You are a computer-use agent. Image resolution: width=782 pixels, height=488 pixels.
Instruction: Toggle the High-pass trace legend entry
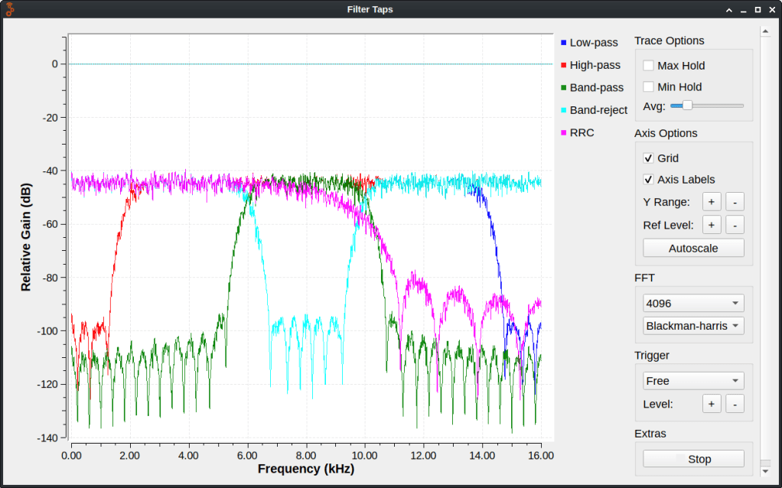(595, 66)
